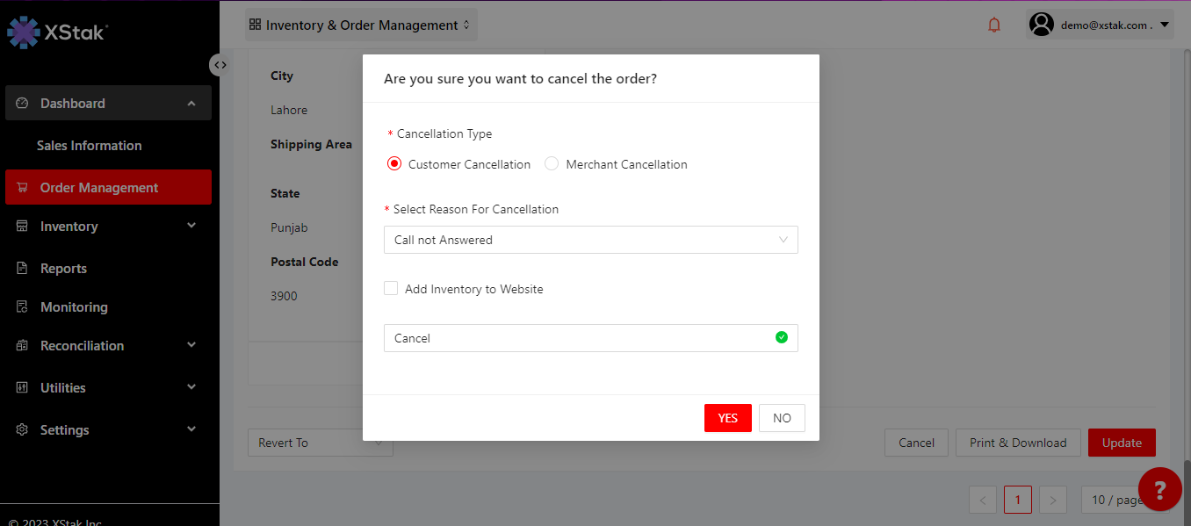Go to Sales Information page
This screenshot has height=526, width=1191.
(x=89, y=146)
